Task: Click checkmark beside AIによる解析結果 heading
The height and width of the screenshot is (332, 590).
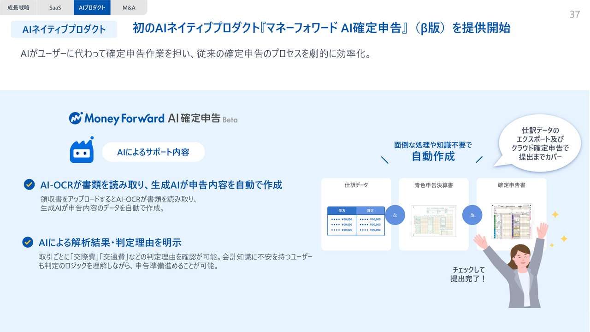Action: tap(28, 242)
